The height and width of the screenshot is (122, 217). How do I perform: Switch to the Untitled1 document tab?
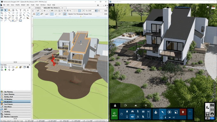pos(38,8)
